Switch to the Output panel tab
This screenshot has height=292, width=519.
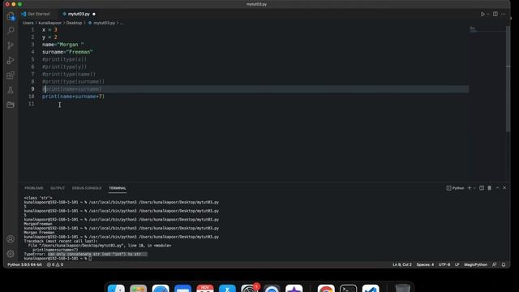coord(58,188)
